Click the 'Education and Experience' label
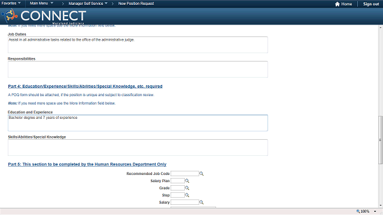The width and height of the screenshot is (383, 215). [31, 112]
